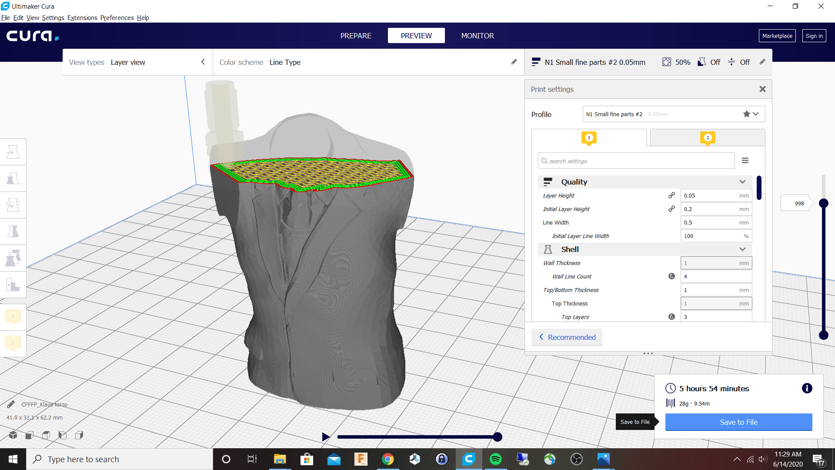
Task: Open the Extensions menu
Action: coord(82,18)
